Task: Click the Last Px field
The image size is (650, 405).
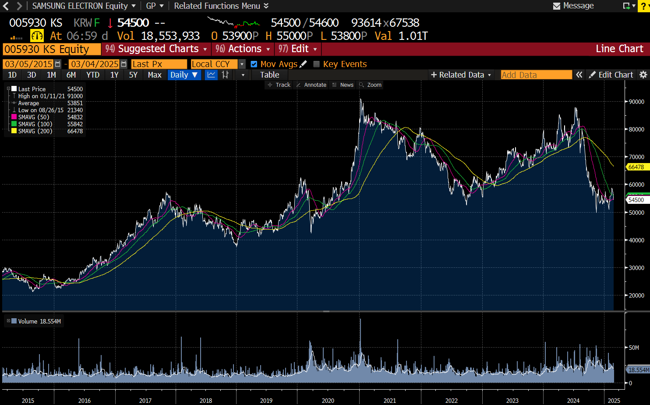Action: 159,64
